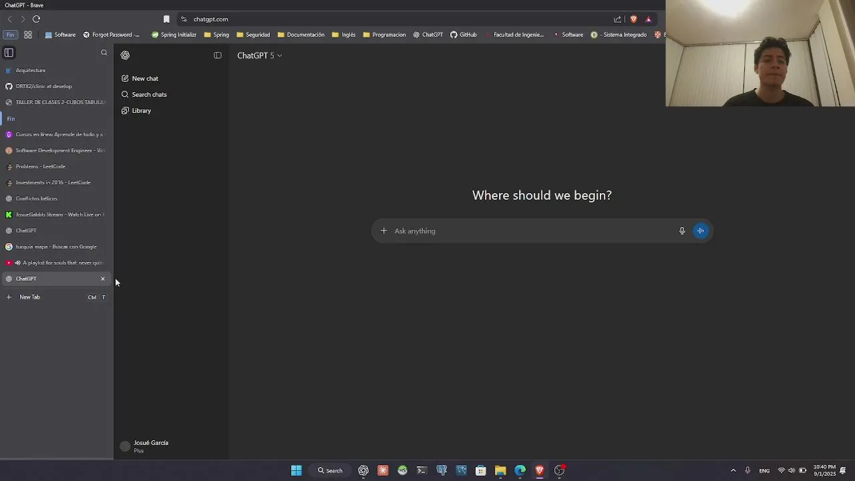Expand the Inglés bookmark folder
The height and width of the screenshot is (481, 855).
[343, 35]
